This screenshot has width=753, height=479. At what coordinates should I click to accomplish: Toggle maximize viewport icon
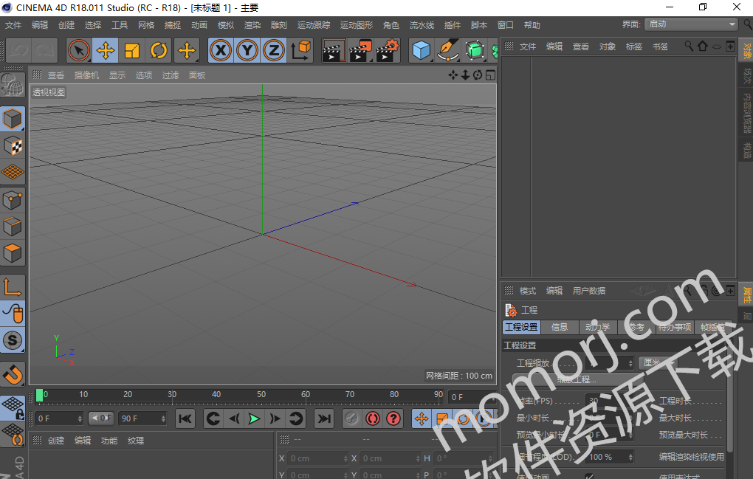point(490,75)
